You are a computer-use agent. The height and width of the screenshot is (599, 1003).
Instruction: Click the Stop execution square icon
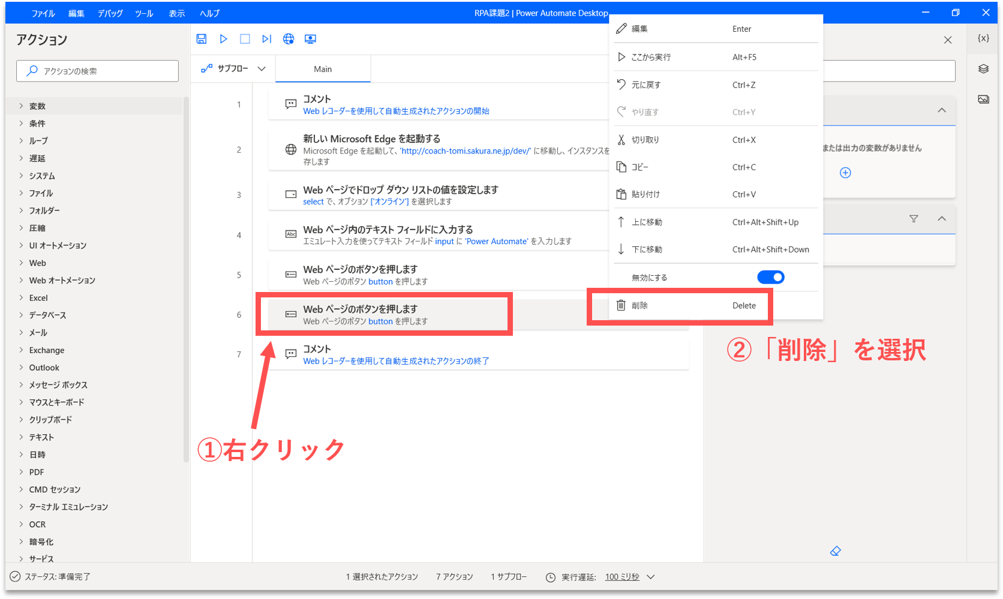point(245,39)
